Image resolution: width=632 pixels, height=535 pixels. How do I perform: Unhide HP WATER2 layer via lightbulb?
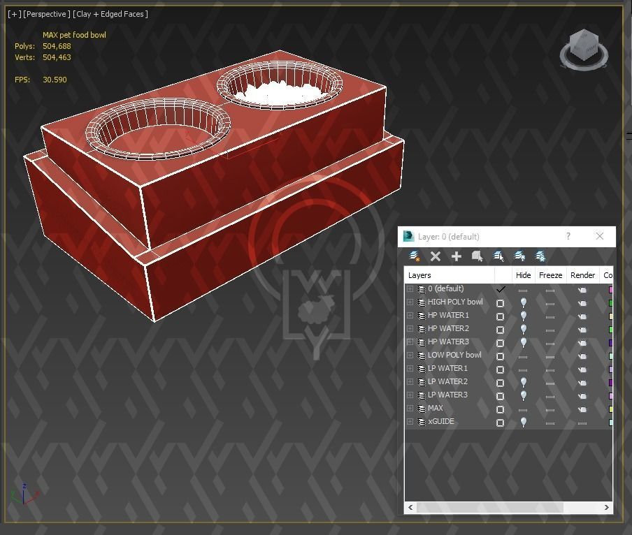[523, 329]
